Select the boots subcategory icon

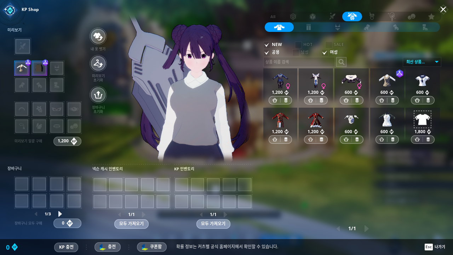click(x=425, y=27)
